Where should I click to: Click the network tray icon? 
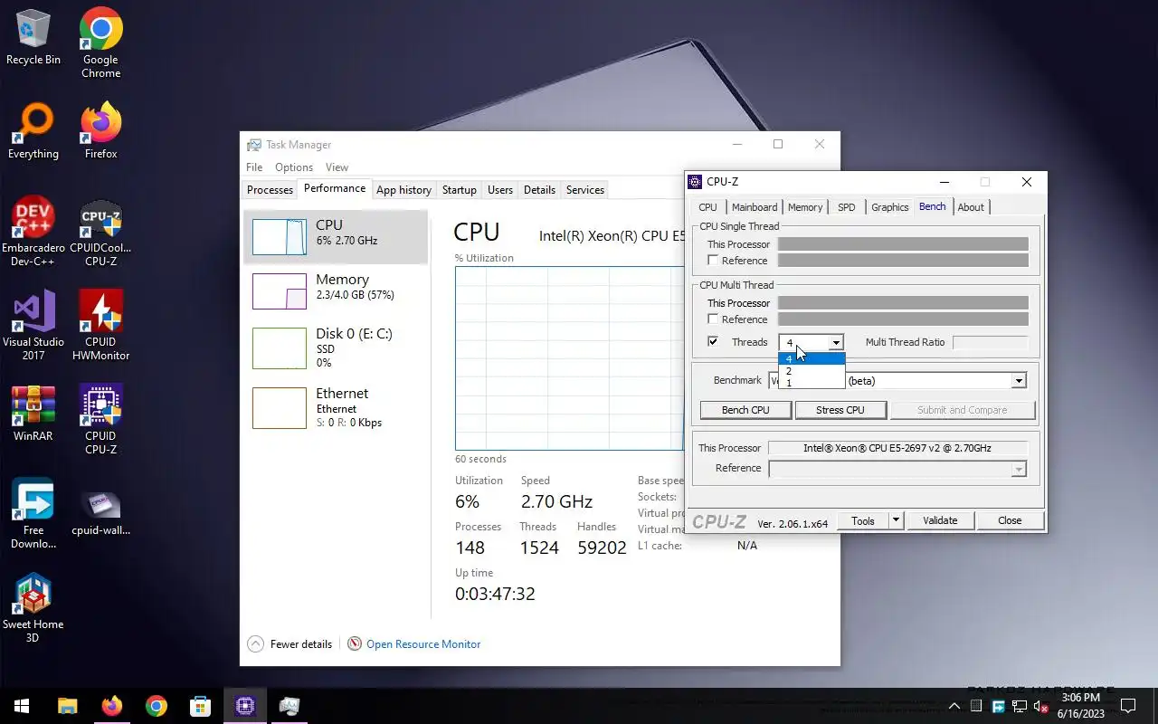[x=1020, y=707]
